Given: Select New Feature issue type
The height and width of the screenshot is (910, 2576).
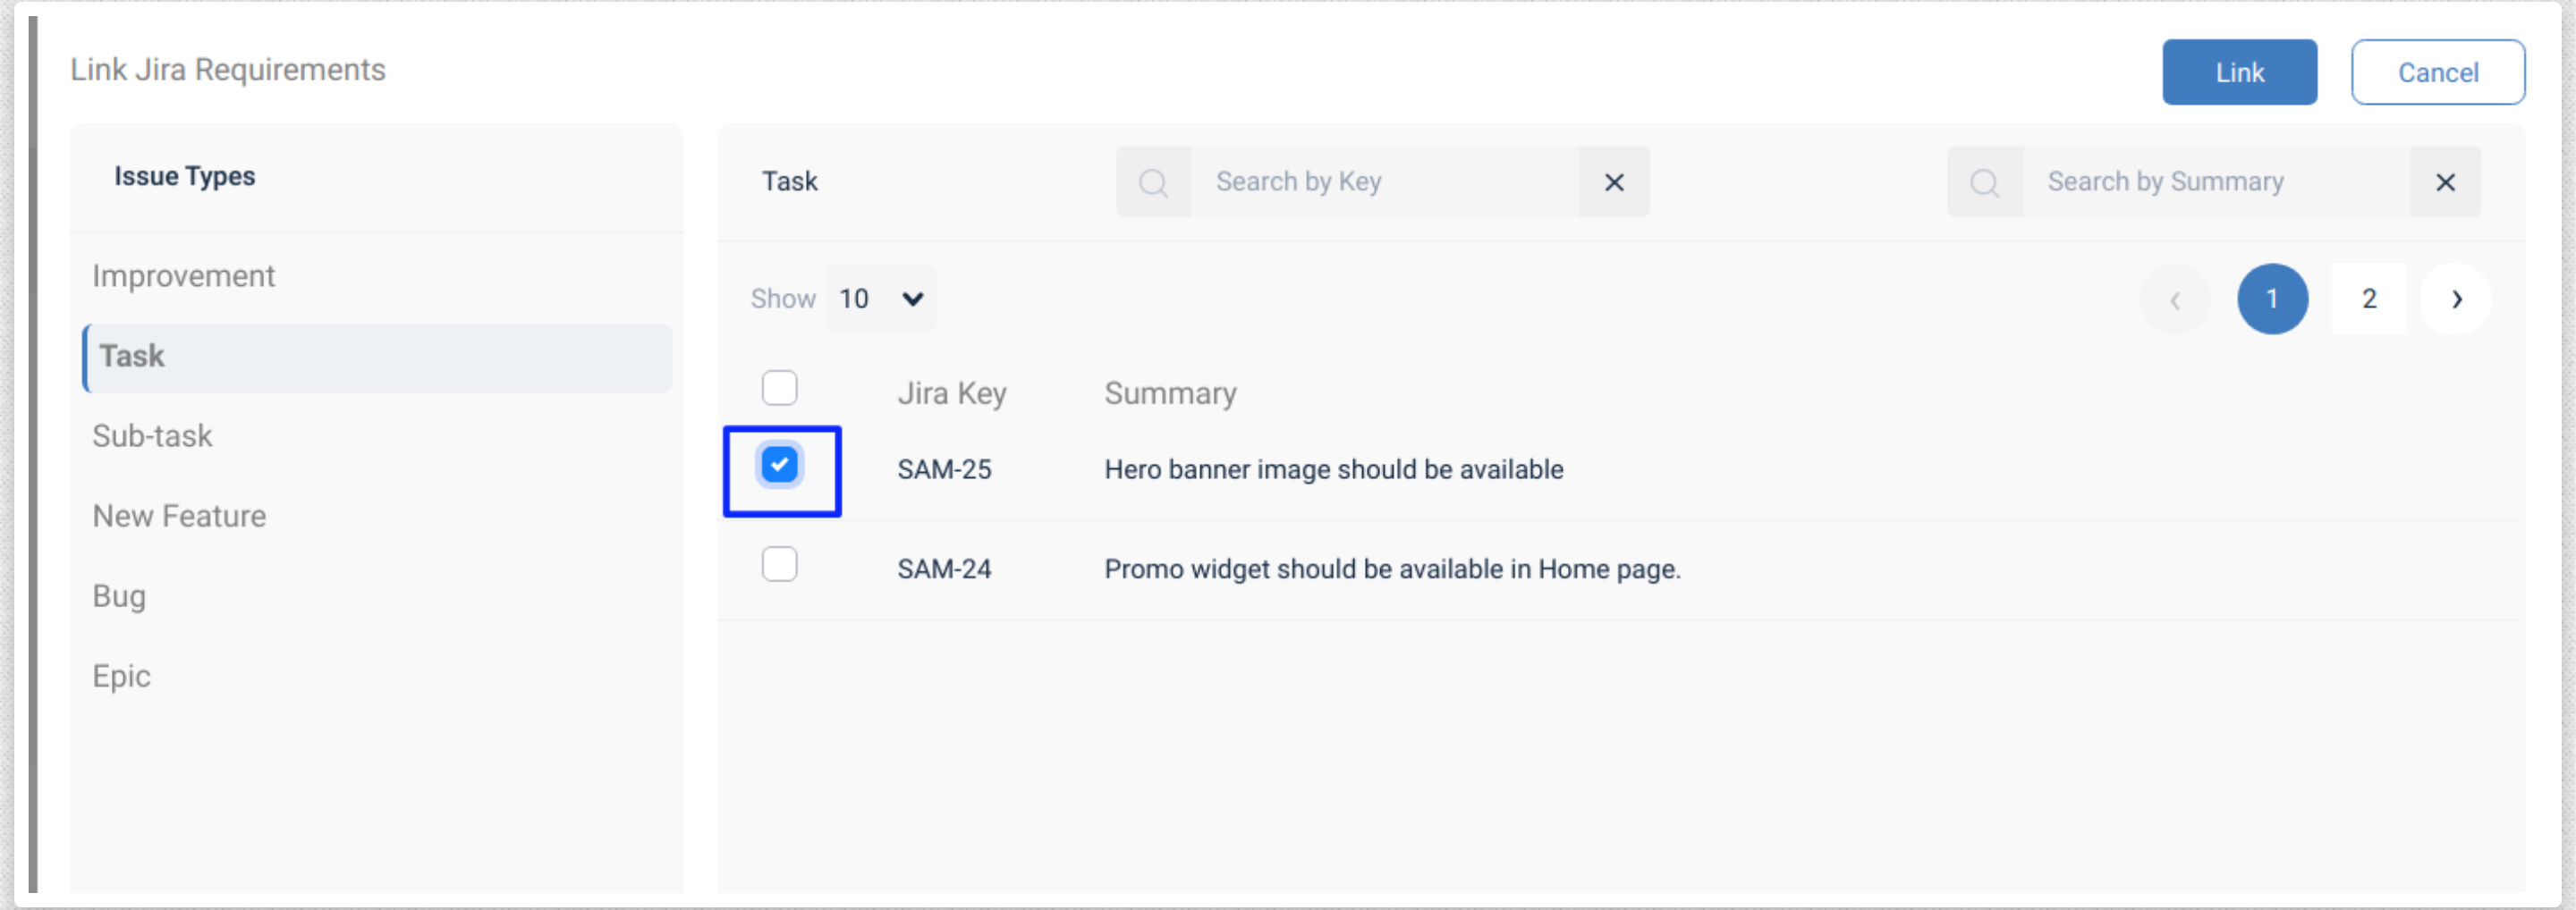Looking at the screenshot, I should [179, 517].
